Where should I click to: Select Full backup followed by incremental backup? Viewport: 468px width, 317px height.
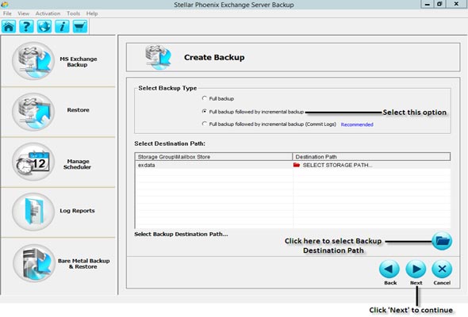click(x=205, y=112)
